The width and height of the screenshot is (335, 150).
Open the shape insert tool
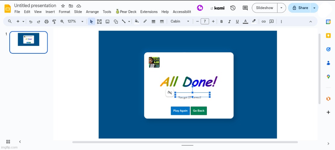[116, 22]
